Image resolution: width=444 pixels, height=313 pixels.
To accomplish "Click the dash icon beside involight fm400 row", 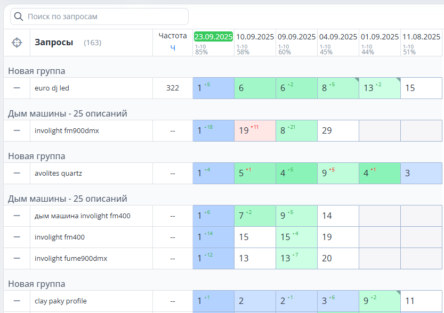I will 17,237.
